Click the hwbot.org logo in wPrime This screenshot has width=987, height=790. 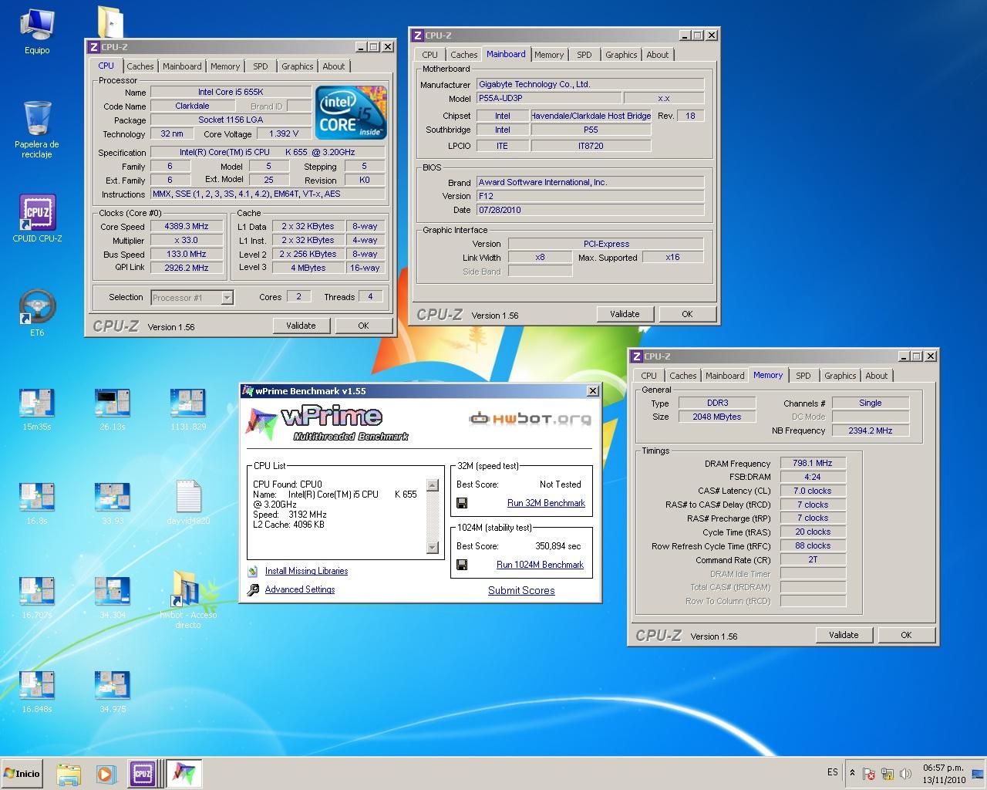coord(530,419)
